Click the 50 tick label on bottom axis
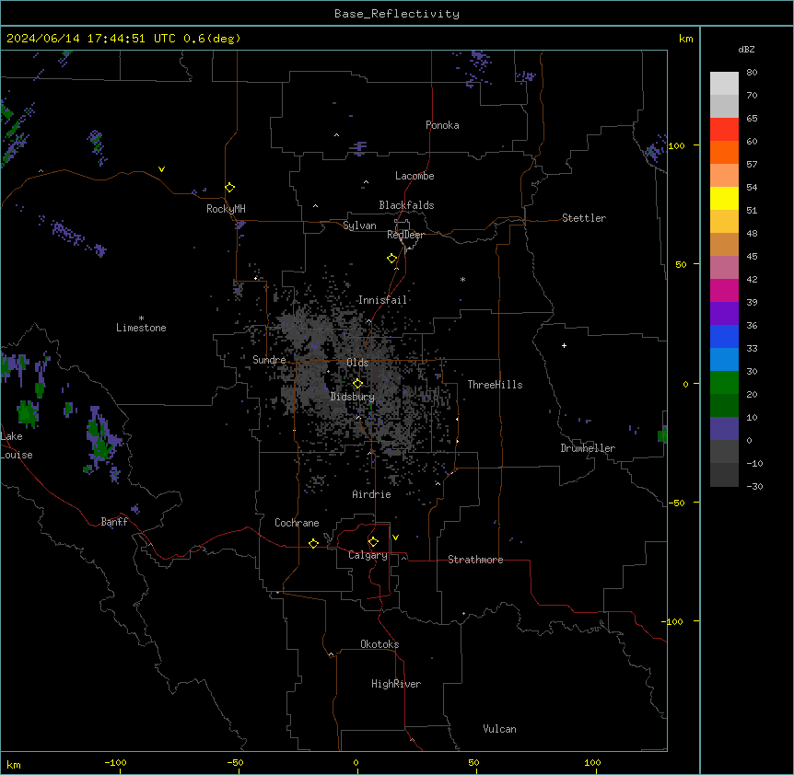The width and height of the screenshot is (794, 775). pyautogui.click(x=473, y=762)
